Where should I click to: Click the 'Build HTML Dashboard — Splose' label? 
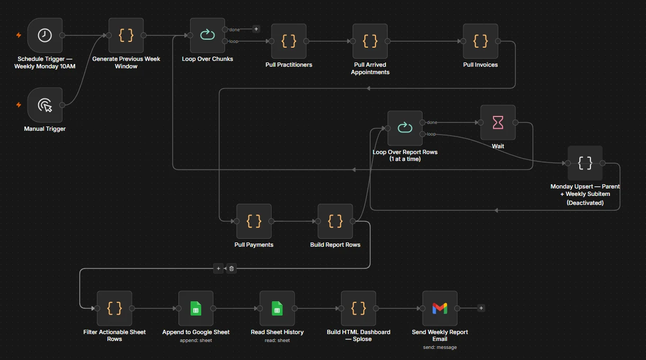[x=358, y=335]
